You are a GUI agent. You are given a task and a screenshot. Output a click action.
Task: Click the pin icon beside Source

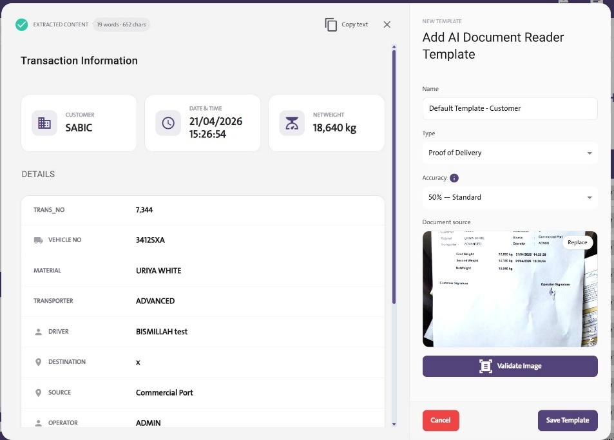pos(39,392)
